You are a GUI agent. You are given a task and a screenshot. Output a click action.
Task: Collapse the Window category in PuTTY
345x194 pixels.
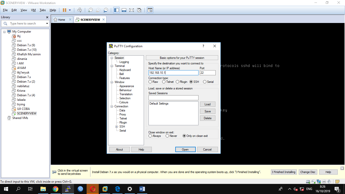point(112,82)
